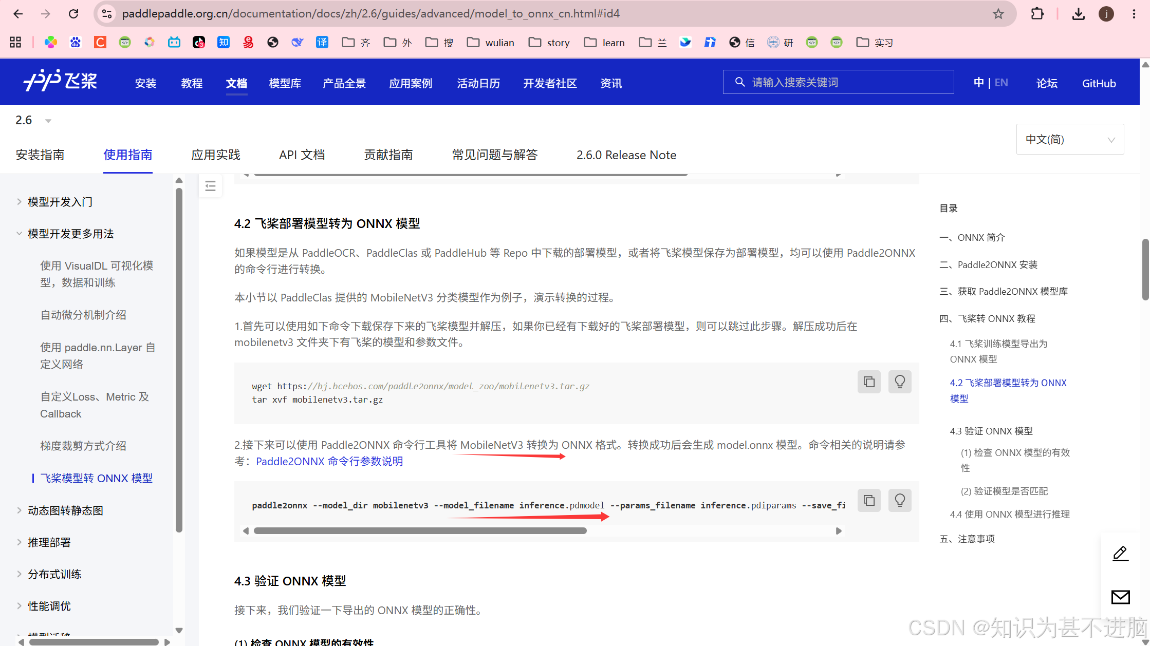
Task: Click the sidebar bottom horizontal scrollbar
Action: pos(94,642)
